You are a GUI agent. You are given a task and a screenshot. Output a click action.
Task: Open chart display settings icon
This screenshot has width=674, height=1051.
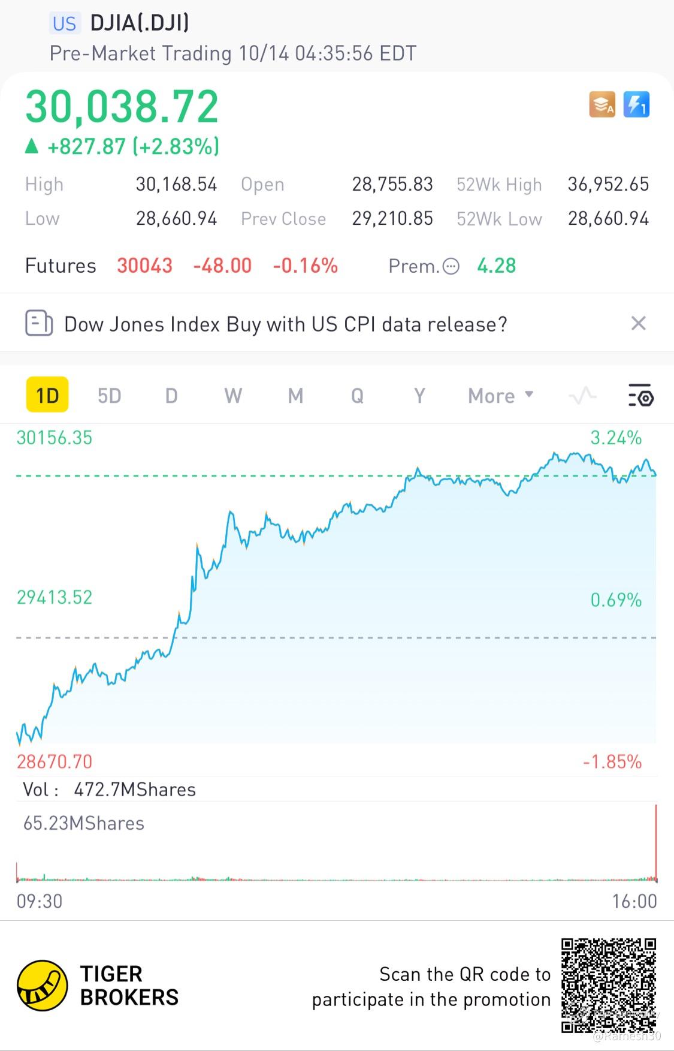pos(640,396)
